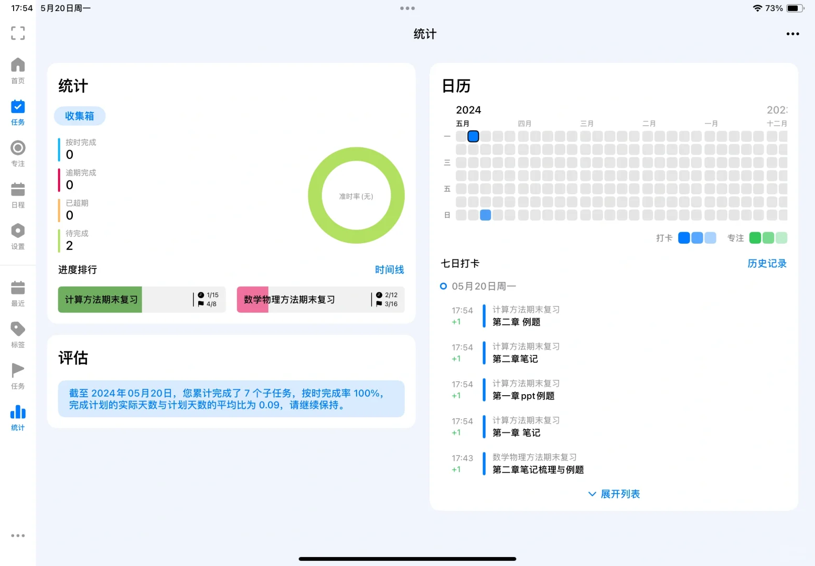Select today's highlighted square in the calendar heatmap
Screen dimensions: 815x566
click(473, 136)
